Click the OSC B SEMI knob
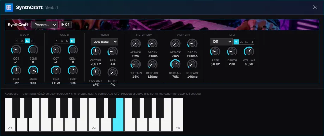Screen dimensions: 324x136 pos(73,50)
